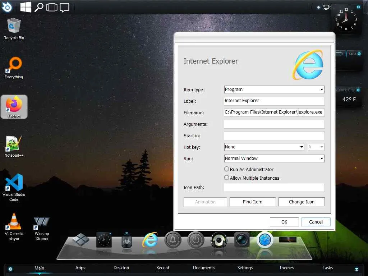Click the power button icon in dock

(196, 240)
